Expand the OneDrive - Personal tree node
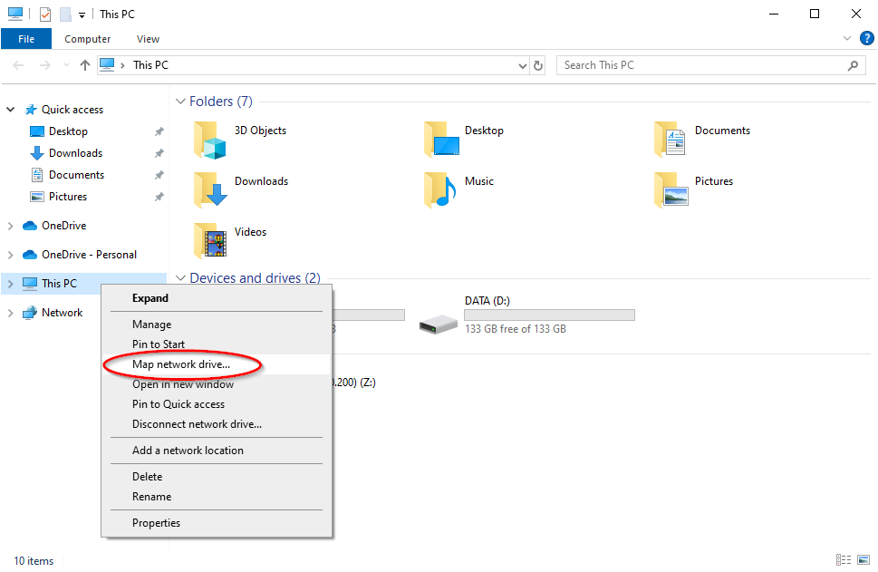The image size is (878, 572). (x=11, y=255)
